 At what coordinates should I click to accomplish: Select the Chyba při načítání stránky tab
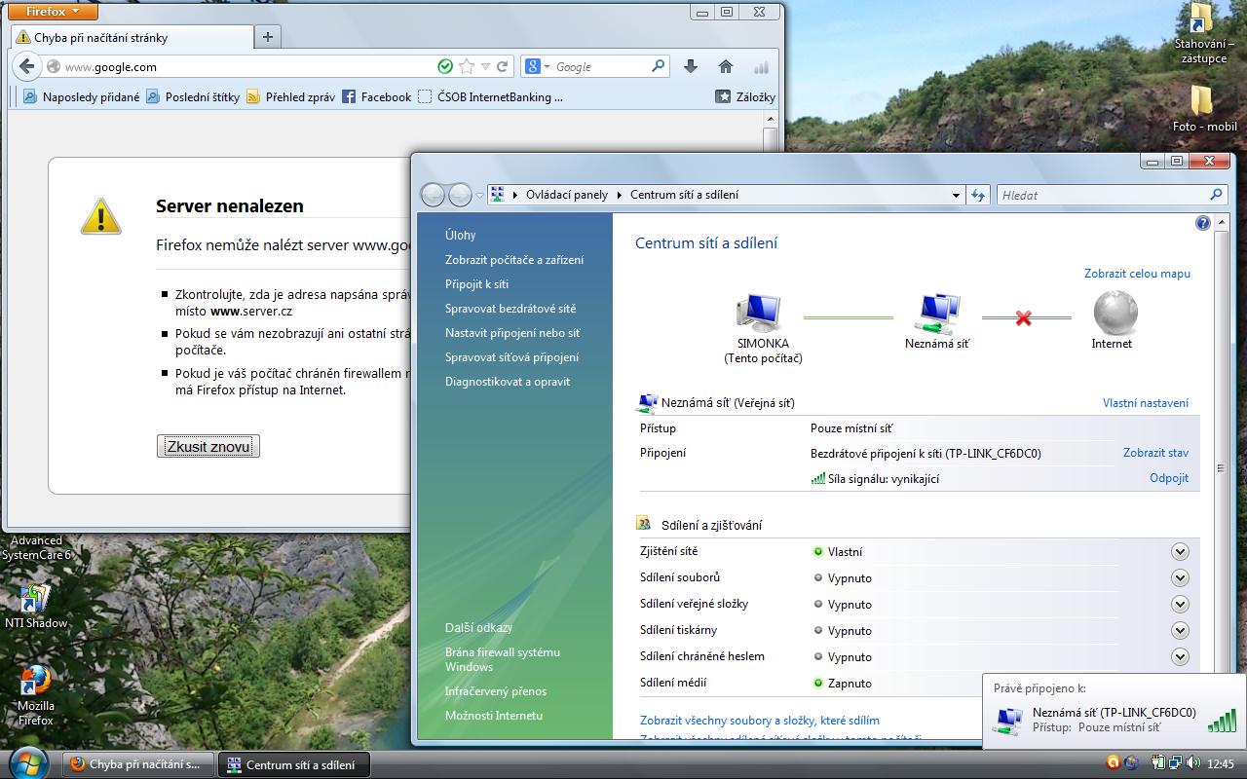tap(131, 37)
